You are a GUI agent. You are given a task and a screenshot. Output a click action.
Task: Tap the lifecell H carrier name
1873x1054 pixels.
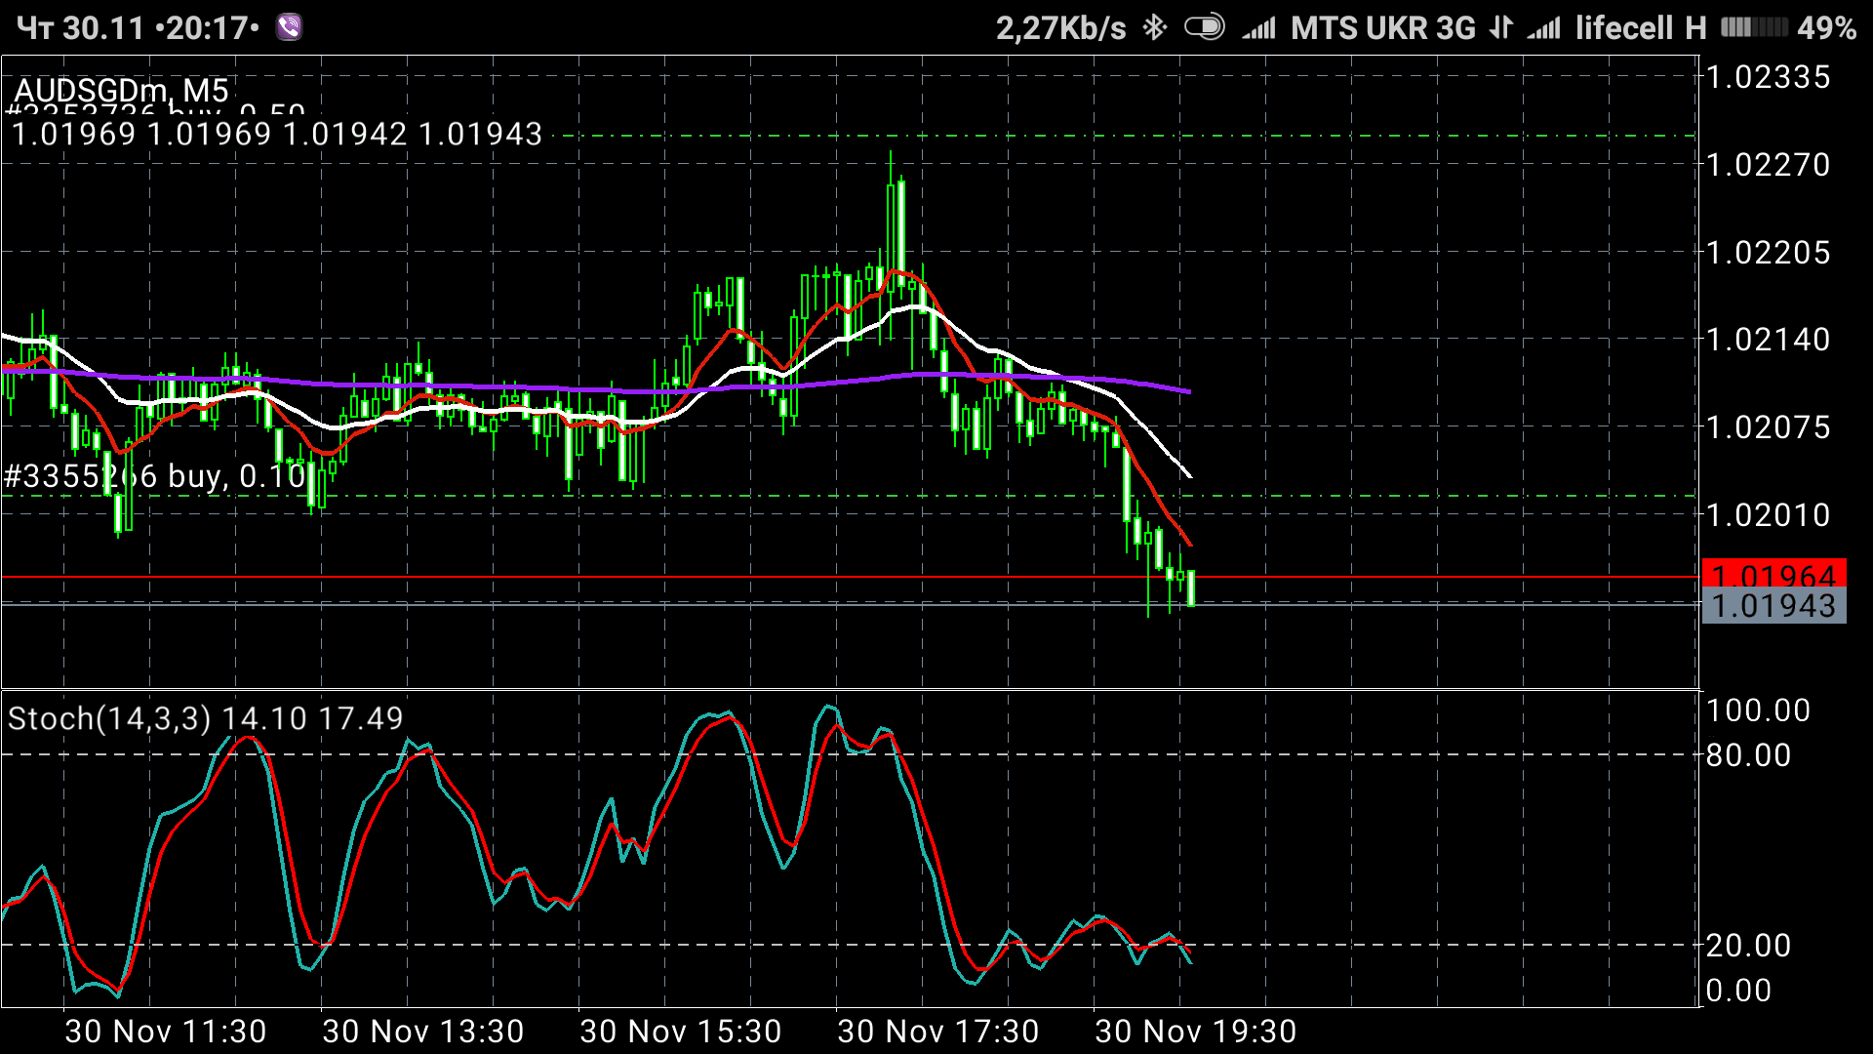coord(1641,27)
